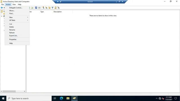Open Task View from the taskbar
Image resolution: width=180 pixels, height=101 pixels.
click(x=55, y=98)
